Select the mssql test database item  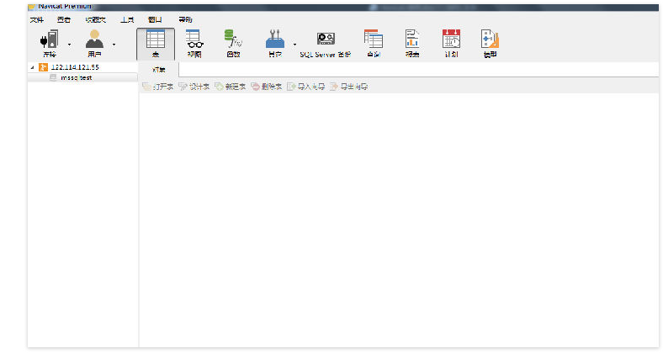tap(76, 77)
